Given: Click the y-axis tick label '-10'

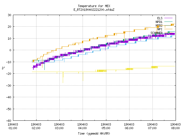Looking at the screenshot, I should point(9,62).
